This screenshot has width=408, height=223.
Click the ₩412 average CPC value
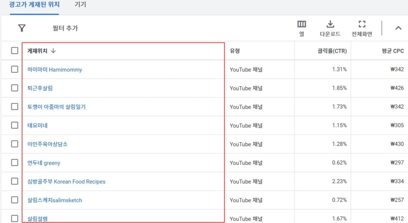pyautogui.click(x=397, y=218)
